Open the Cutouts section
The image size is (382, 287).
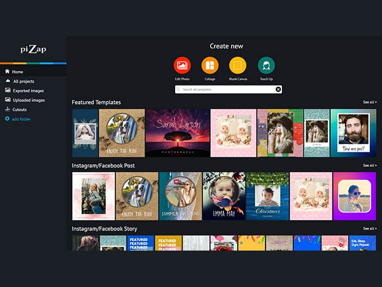[x=19, y=109]
